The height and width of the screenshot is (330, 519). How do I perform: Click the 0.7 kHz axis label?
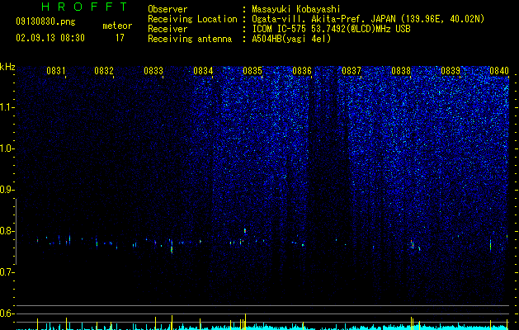(x=6, y=272)
